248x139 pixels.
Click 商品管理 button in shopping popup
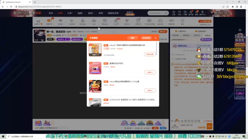(x=146, y=38)
